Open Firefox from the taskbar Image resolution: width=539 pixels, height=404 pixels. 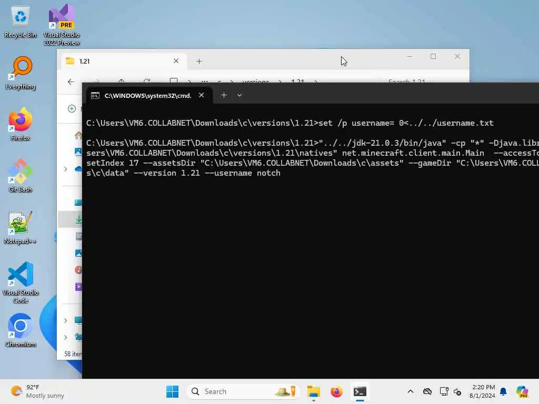click(336, 391)
